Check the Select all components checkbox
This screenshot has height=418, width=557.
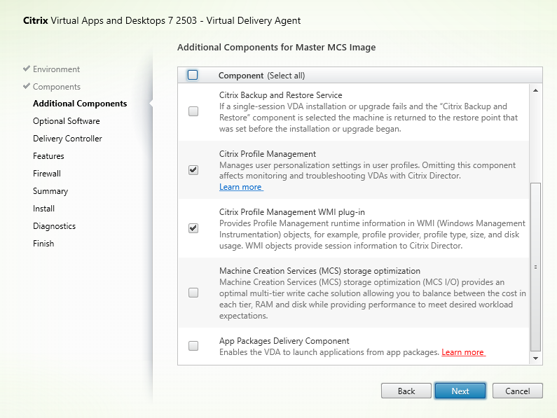(193, 75)
